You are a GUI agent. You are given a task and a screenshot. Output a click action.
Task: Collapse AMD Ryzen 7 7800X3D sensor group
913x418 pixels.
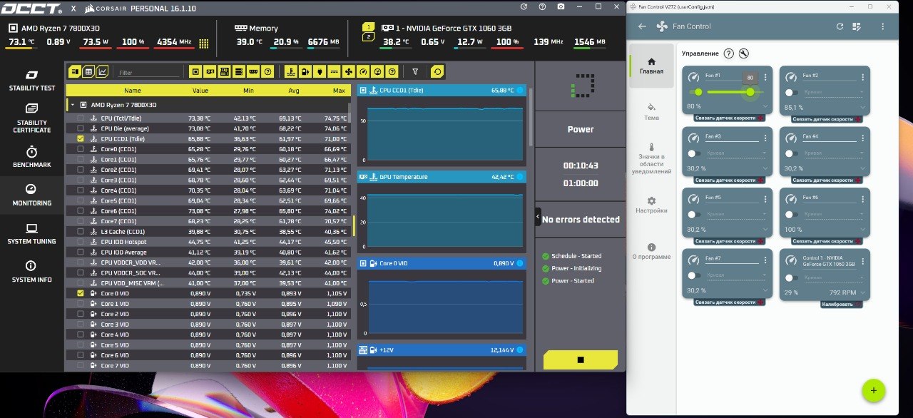pyautogui.click(x=71, y=105)
